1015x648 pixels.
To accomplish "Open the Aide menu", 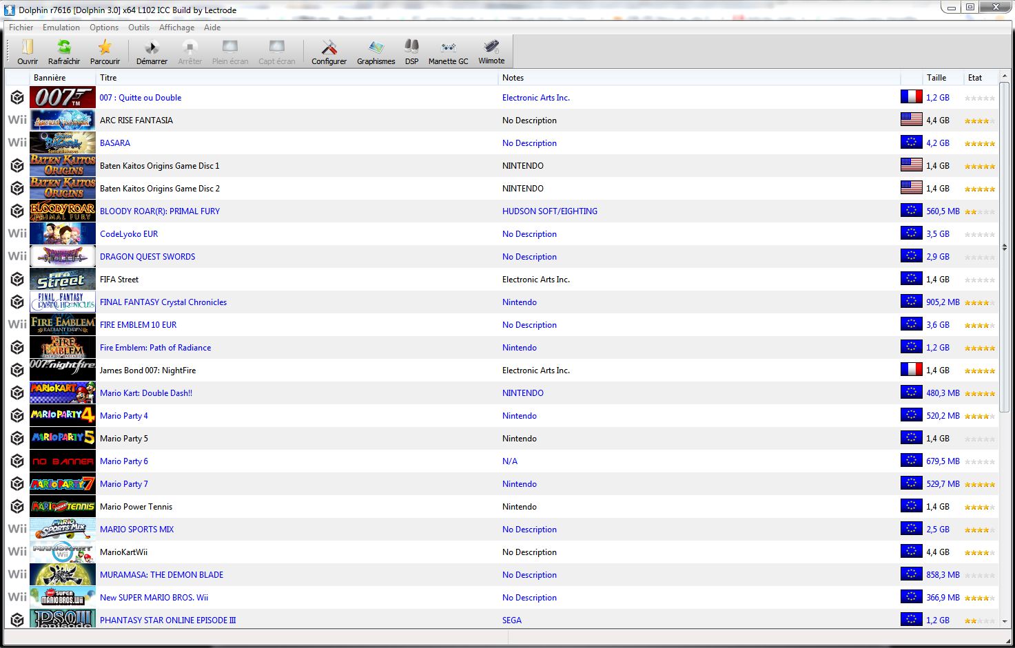I will tap(212, 28).
